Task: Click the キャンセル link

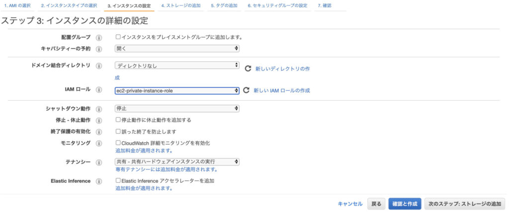Action: 350,204
